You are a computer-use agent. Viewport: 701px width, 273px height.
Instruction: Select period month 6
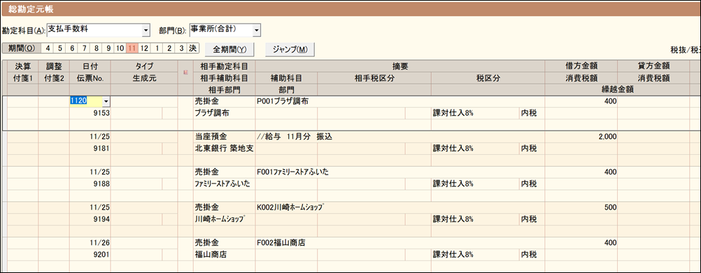click(71, 48)
